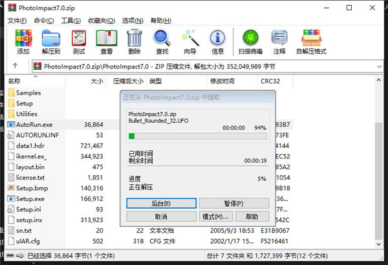The image size is (388, 265).
Task: Click the Extract To (解压到) icon
Action: [51, 38]
